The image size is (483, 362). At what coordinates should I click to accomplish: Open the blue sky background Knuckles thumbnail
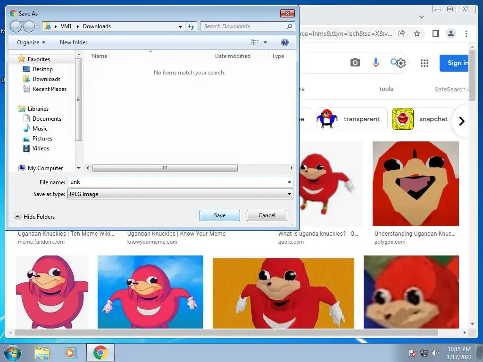(150, 292)
